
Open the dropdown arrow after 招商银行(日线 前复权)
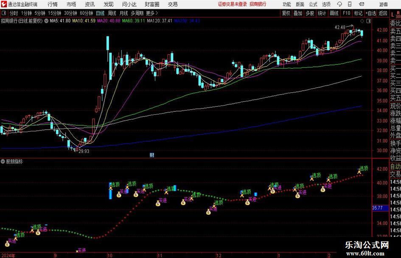coord(46,21)
